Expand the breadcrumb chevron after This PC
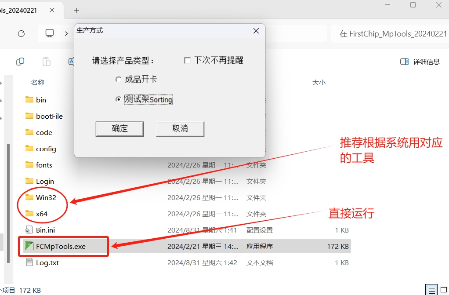Screen dimensions: 449x295 click(x=66, y=33)
